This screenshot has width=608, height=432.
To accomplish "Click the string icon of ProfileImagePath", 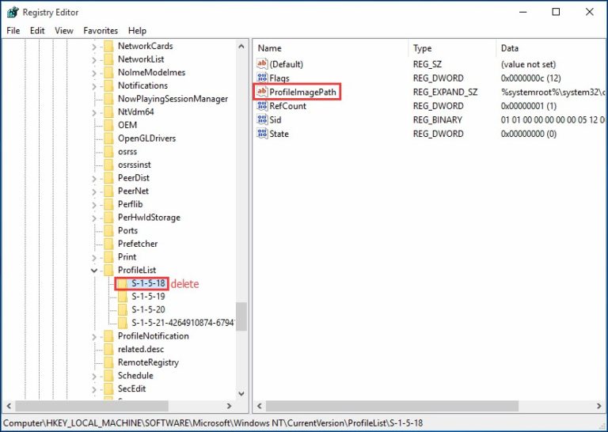I will point(262,92).
